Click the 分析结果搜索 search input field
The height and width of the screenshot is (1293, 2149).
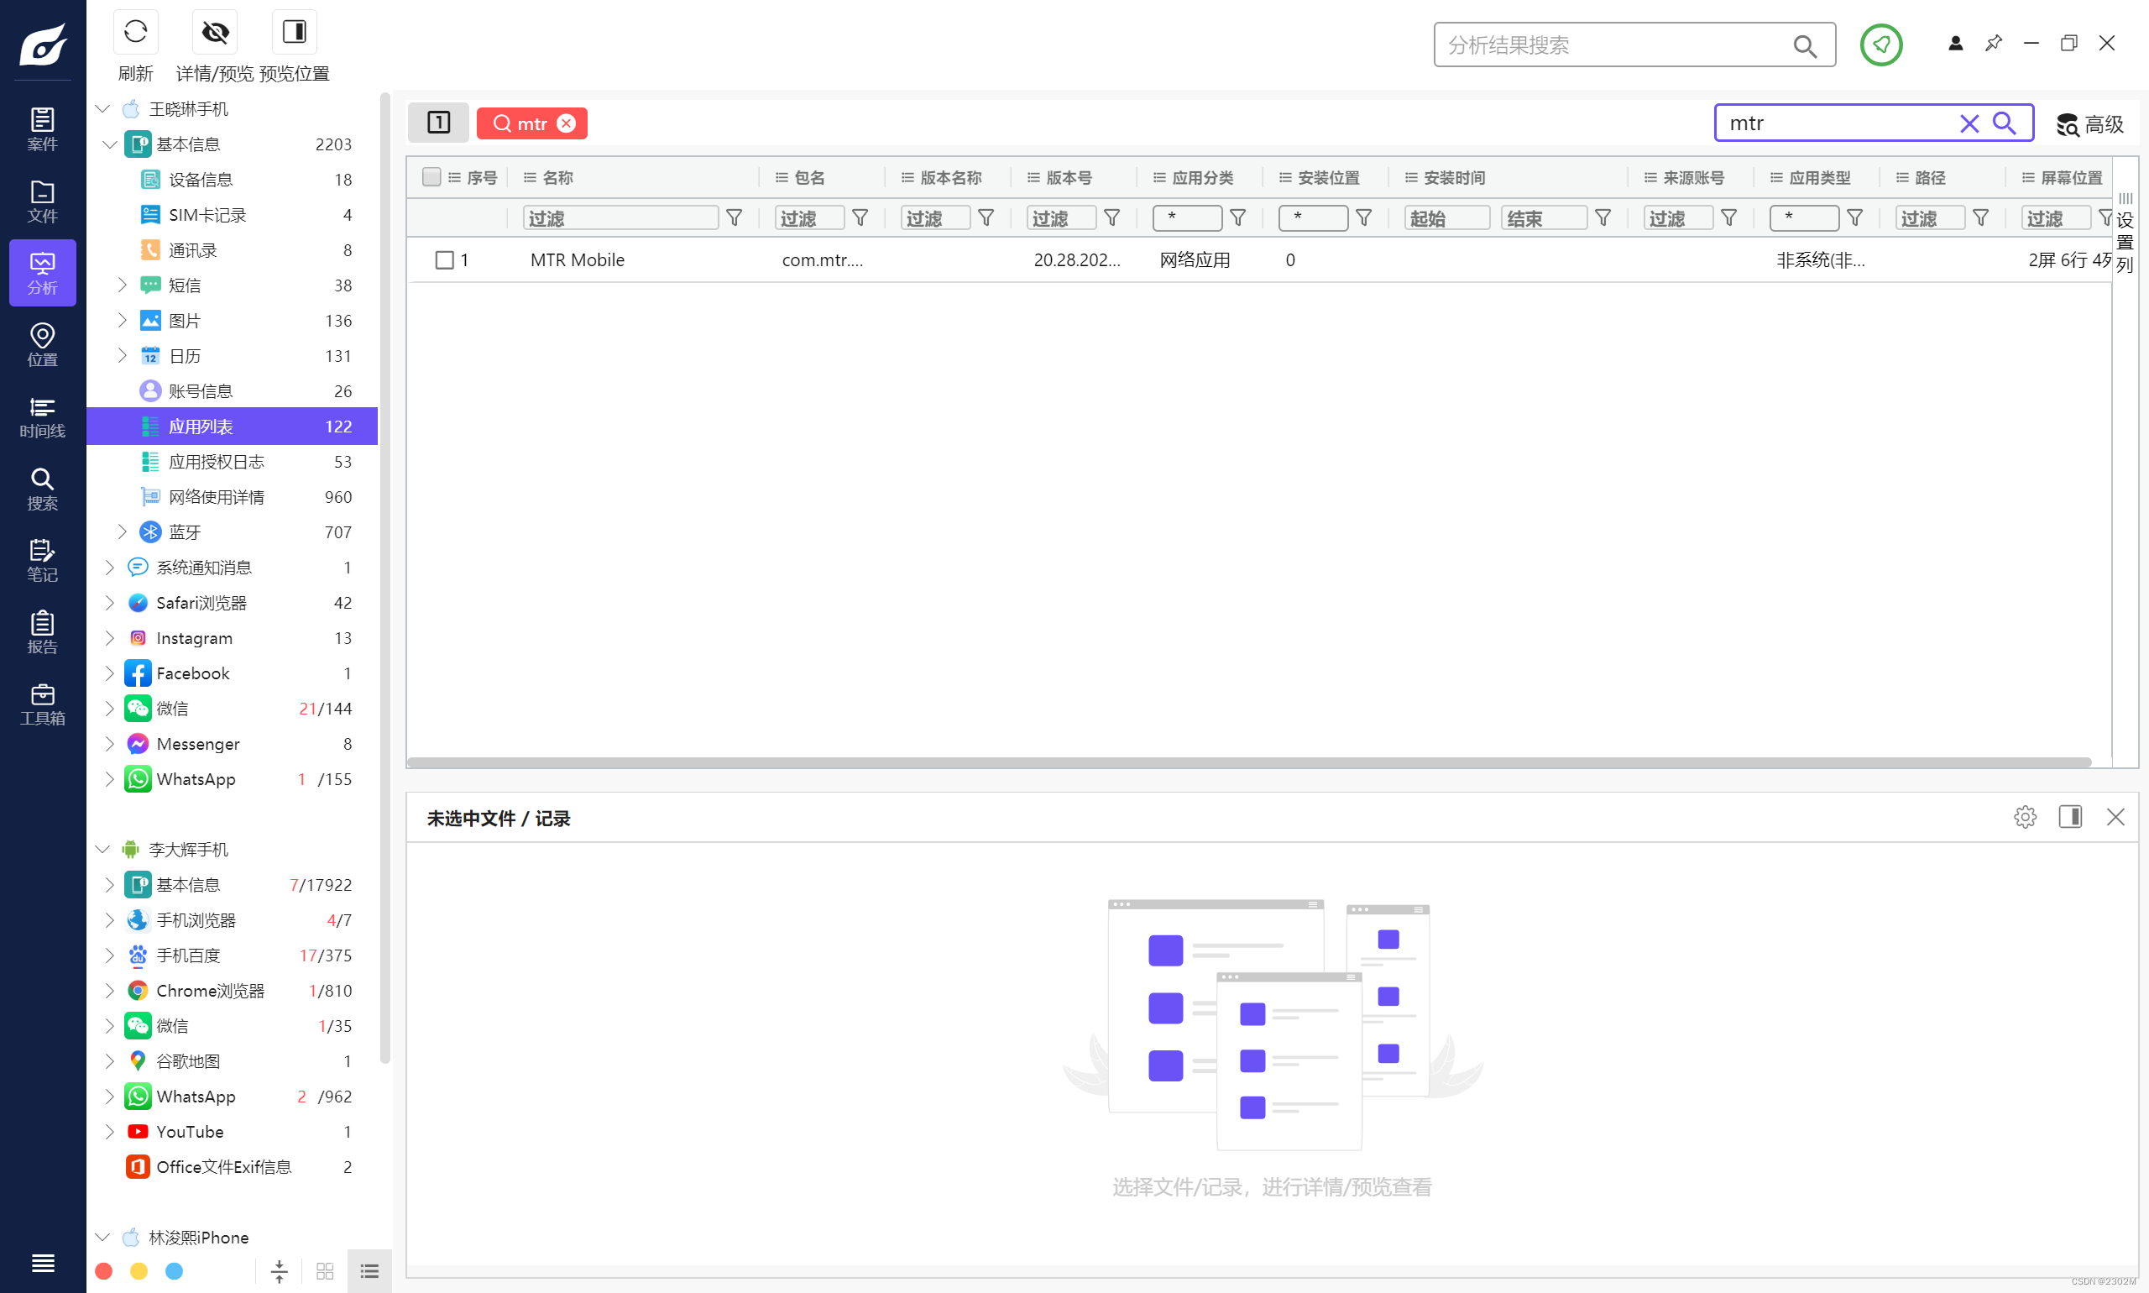click(x=1612, y=45)
